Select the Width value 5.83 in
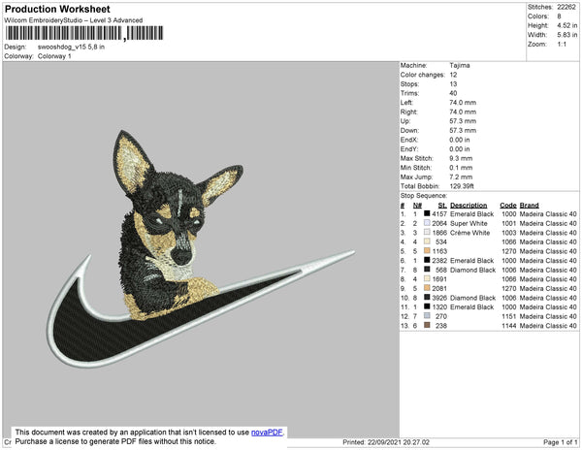Screen dimensions: 582x450 coord(567,35)
